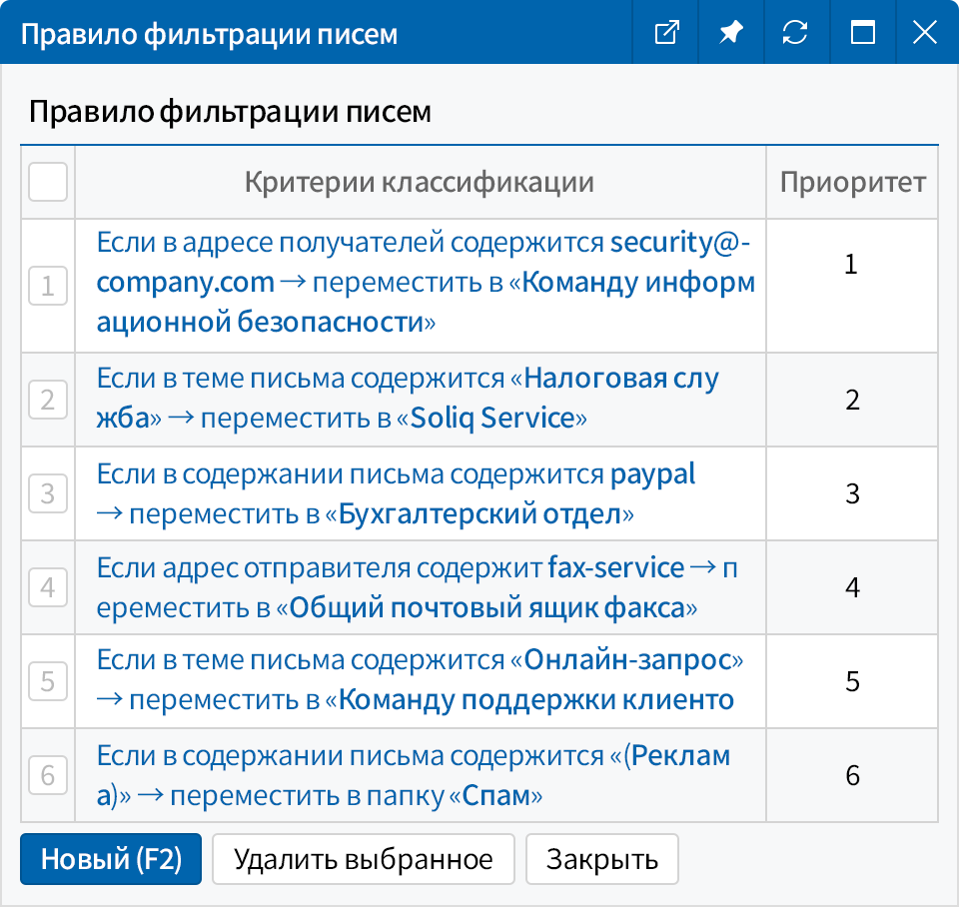Open the fax-service rule
The image size is (959, 907).
point(418,587)
